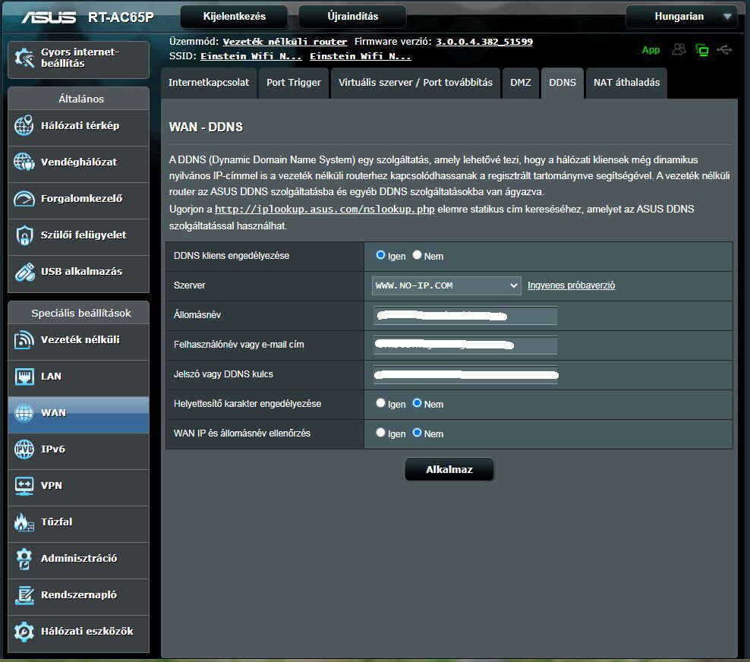
Task: Open Vendéghálózat menu item
Action: click(78, 162)
